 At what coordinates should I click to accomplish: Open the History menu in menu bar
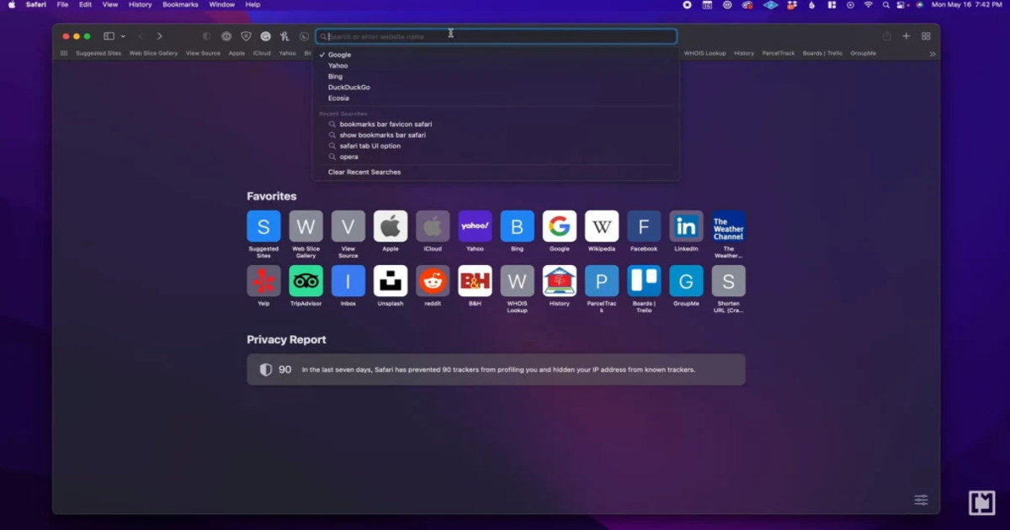[x=140, y=5]
